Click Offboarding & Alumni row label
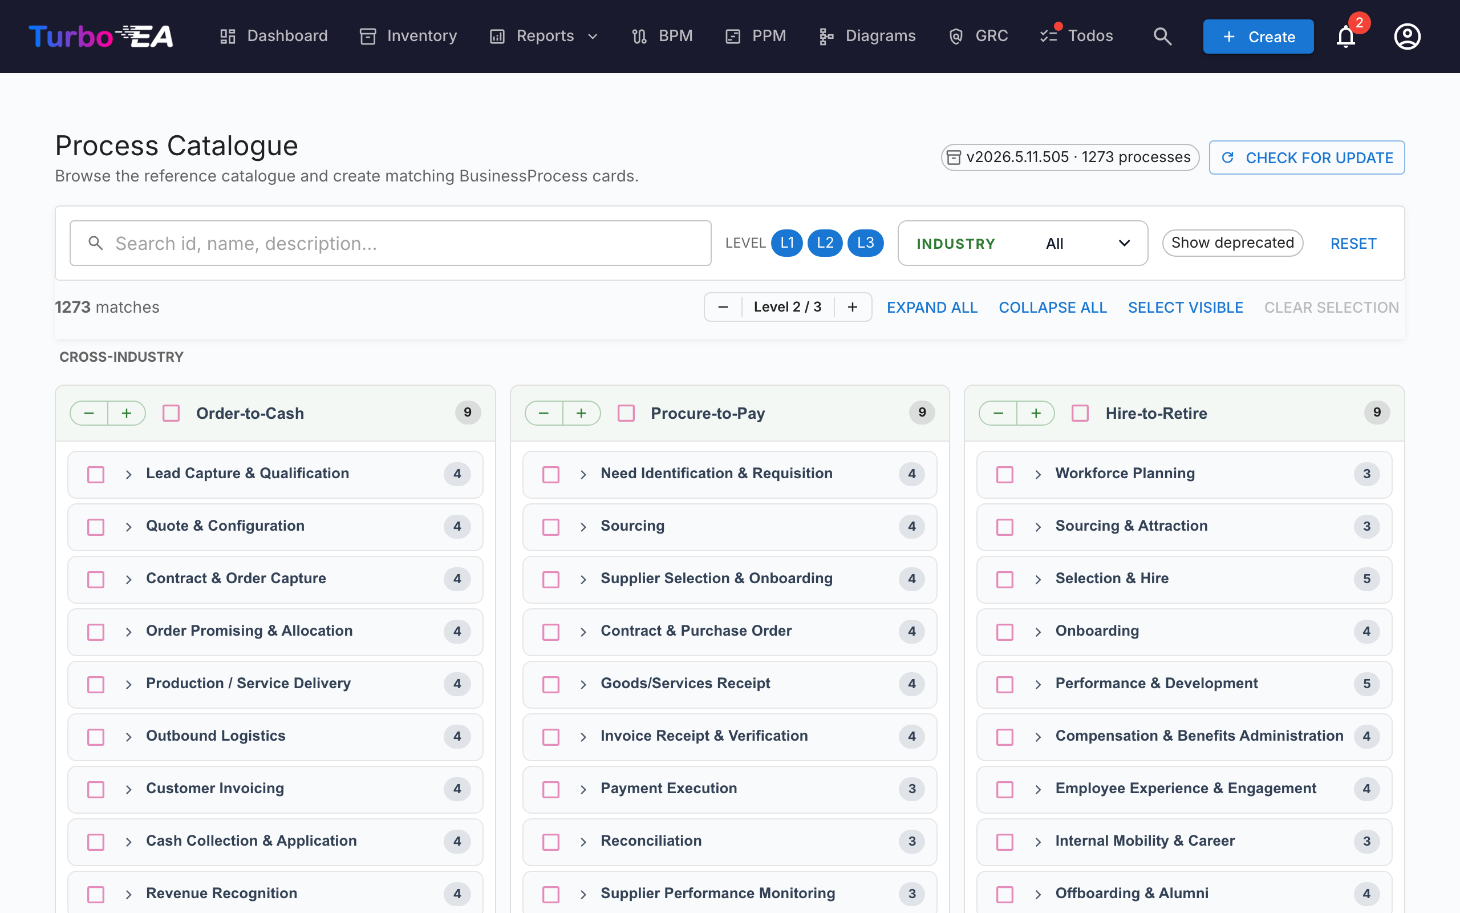 [x=1132, y=893]
